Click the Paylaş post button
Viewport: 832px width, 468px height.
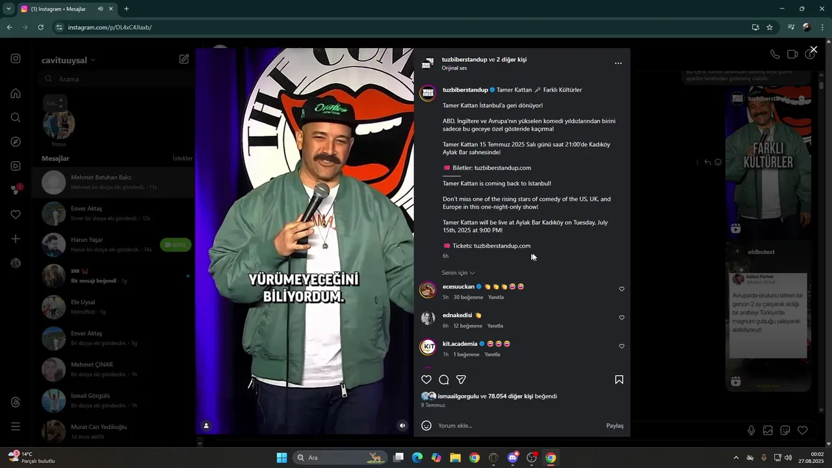point(614,426)
